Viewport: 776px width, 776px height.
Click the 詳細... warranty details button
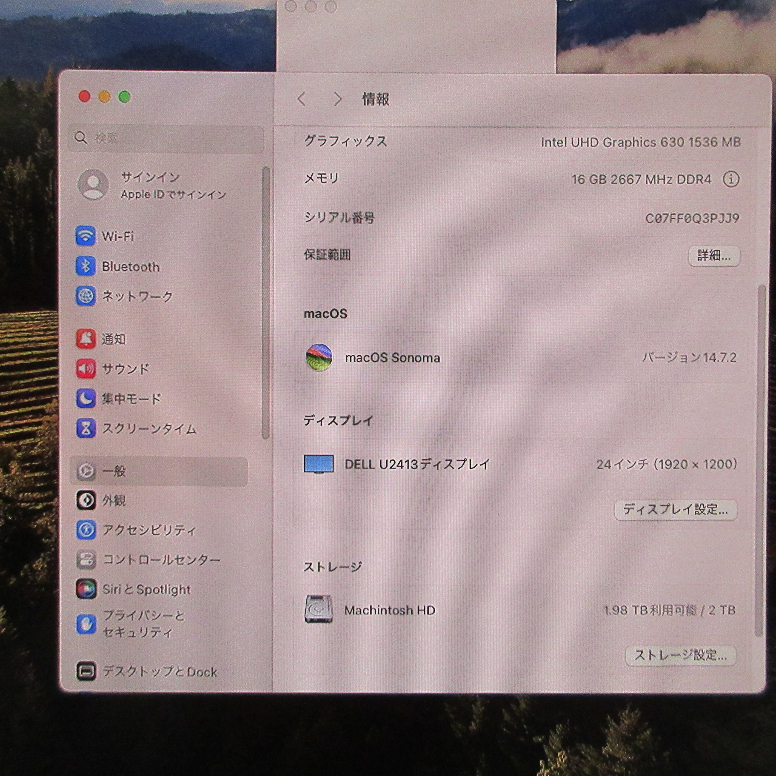click(x=713, y=256)
